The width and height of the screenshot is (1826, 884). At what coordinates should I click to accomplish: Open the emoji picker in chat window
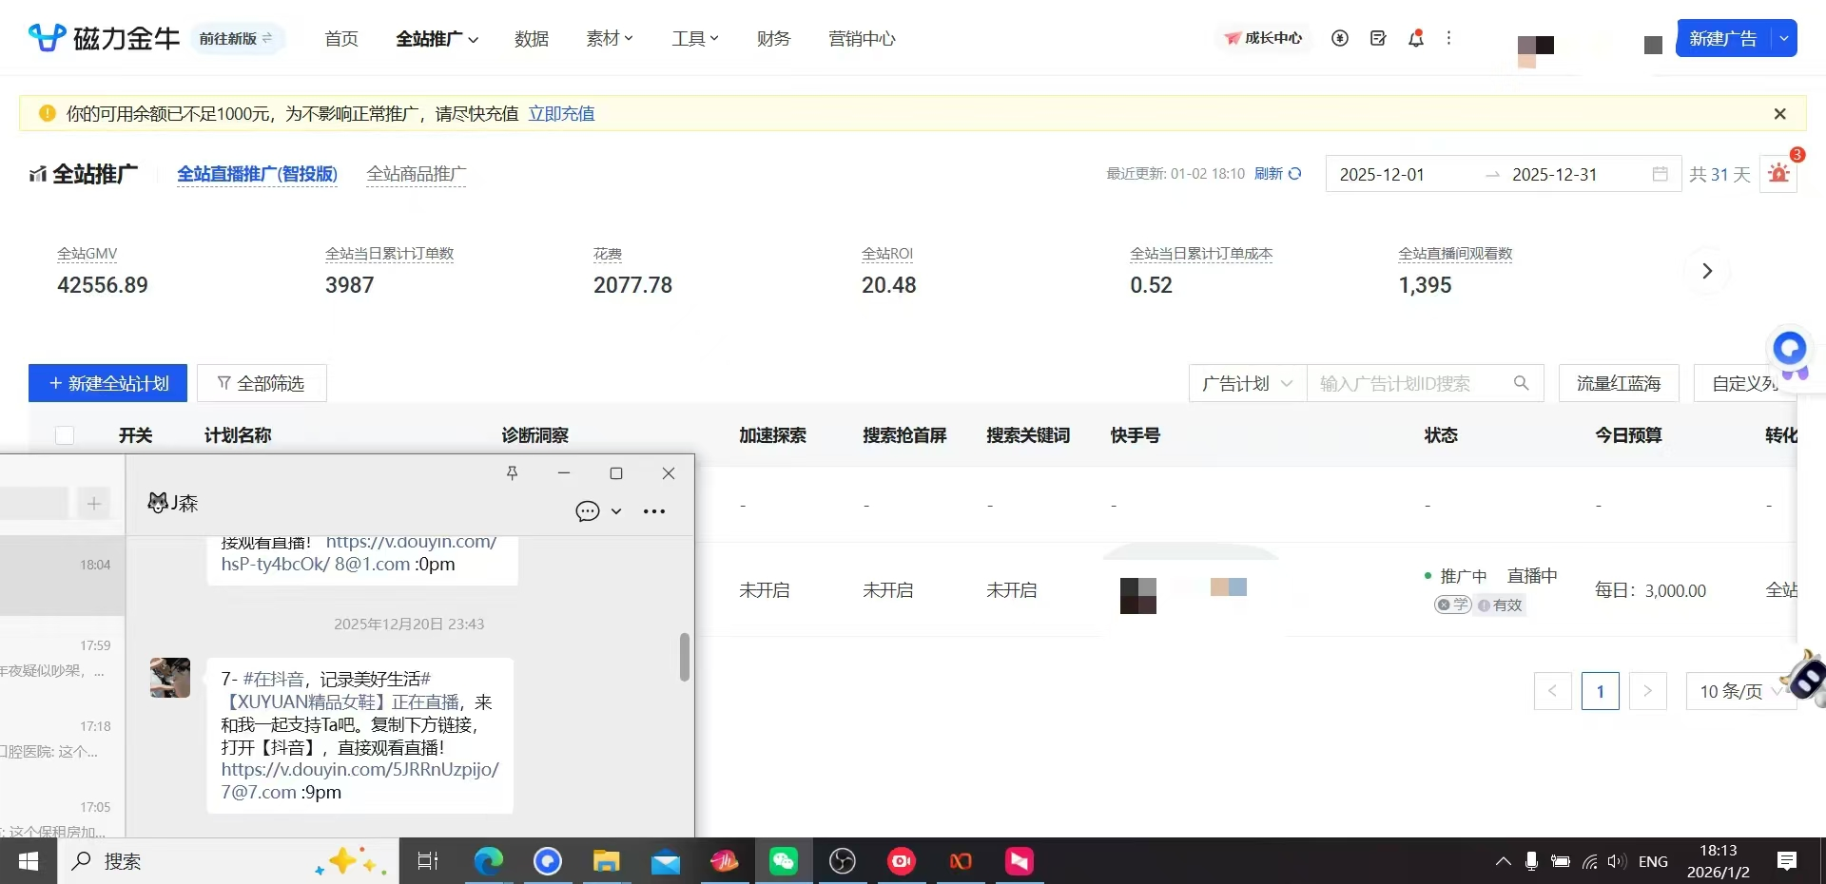point(587,510)
